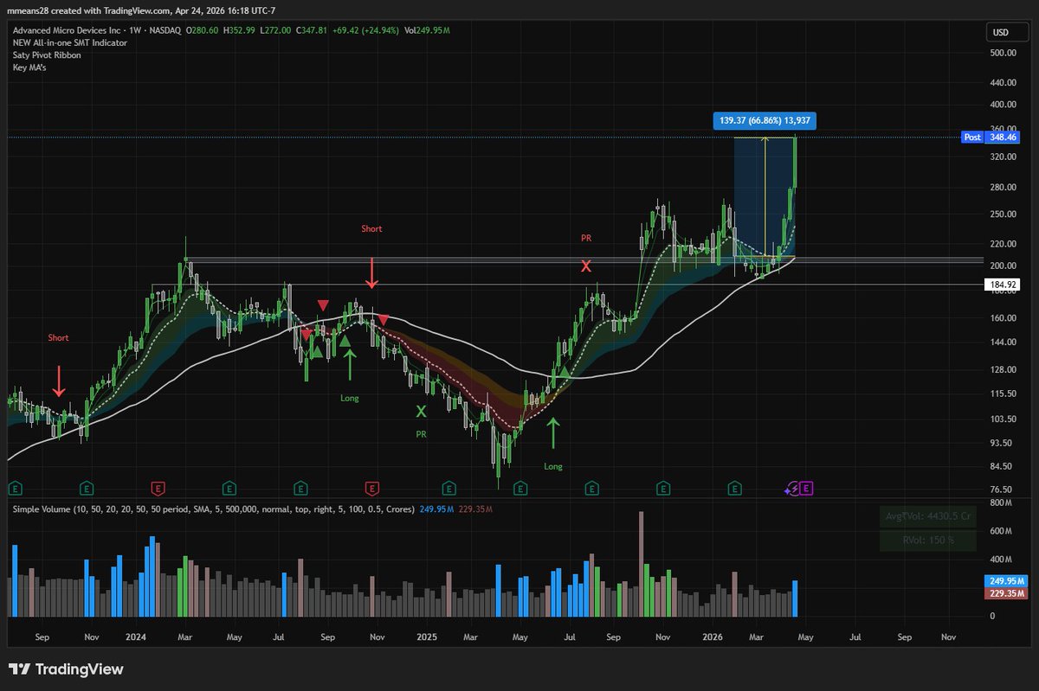The height and width of the screenshot is (691, 1039).
Task: Click the green X mark above lower PR
Action: 421,411
